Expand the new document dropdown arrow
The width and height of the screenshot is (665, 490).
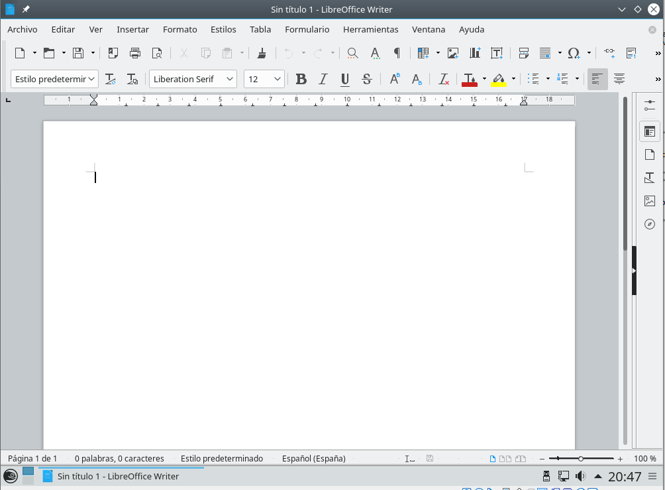point(34,53)
